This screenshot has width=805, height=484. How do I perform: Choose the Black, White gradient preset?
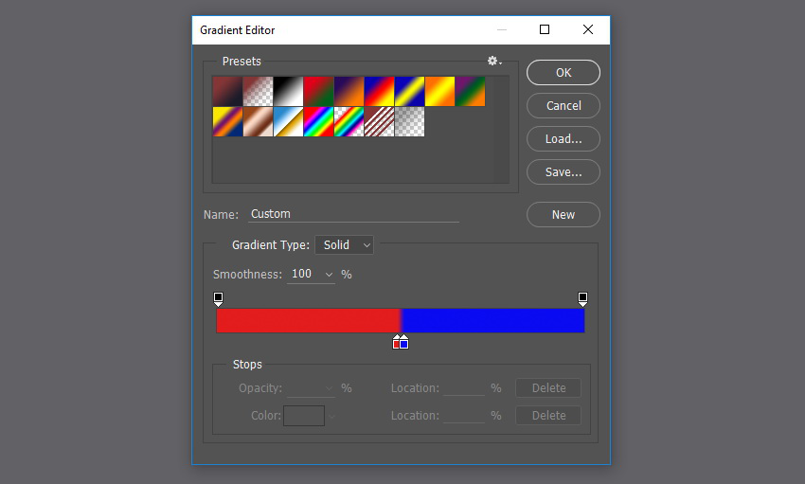[288, 91]
